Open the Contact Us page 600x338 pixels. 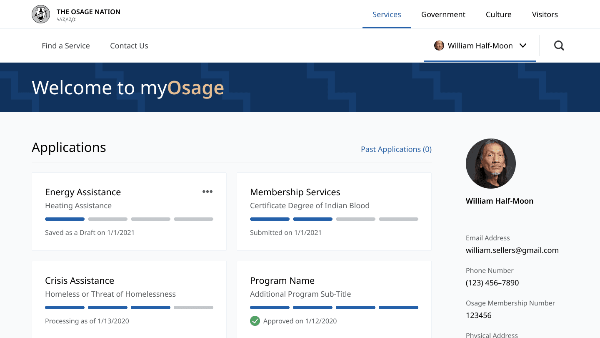pos(129,46)
